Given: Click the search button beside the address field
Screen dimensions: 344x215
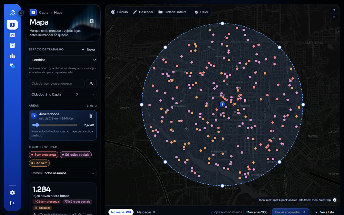Looking at the screenshot, I should (91, 83).
